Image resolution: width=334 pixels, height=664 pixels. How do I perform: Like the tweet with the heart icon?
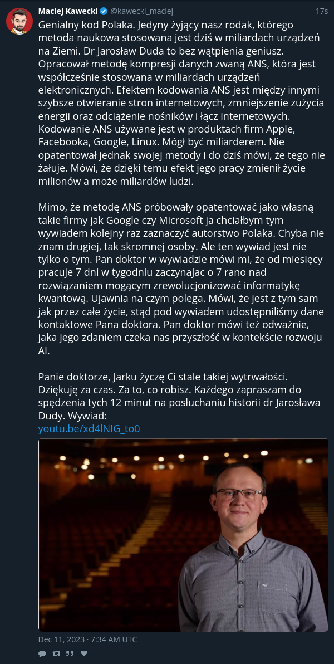(x=84, y=653)
